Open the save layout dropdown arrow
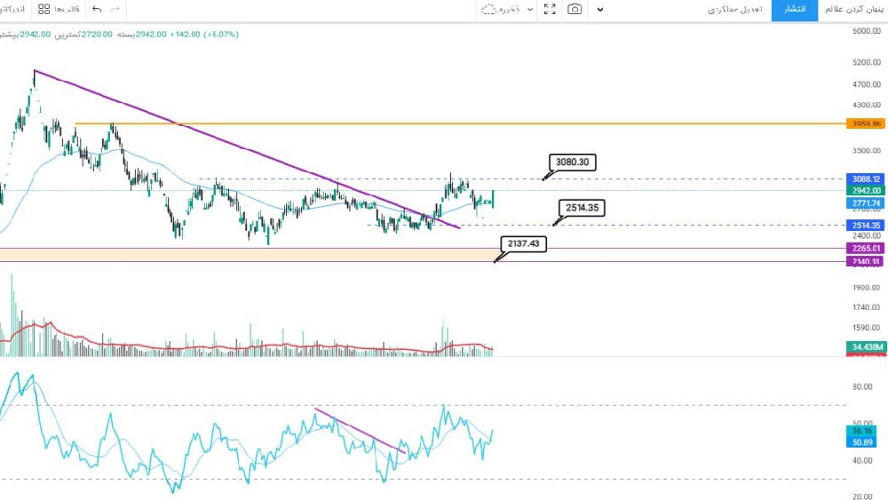This screenshot has height=500, width=888. coord(530,10)
